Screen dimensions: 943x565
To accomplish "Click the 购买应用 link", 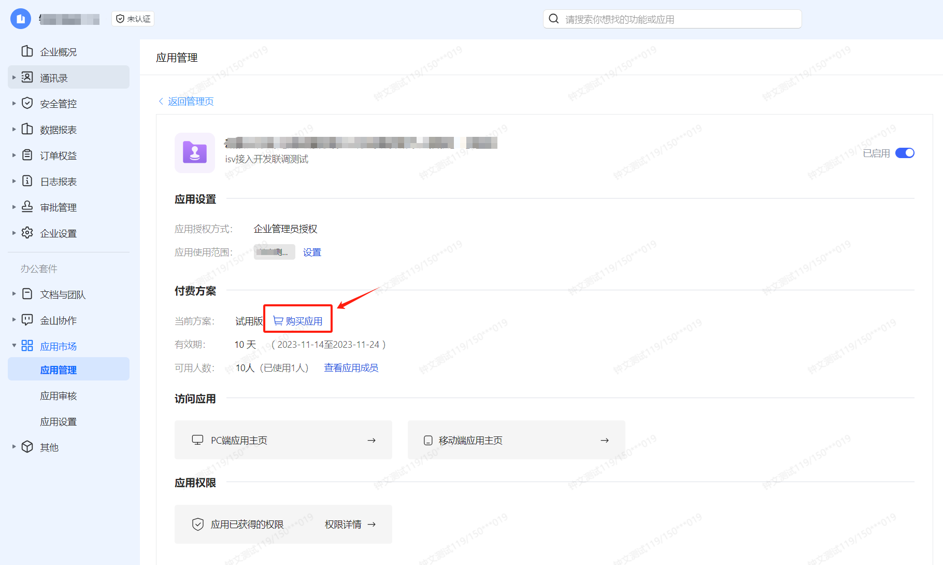I will [x=298, y=321].
